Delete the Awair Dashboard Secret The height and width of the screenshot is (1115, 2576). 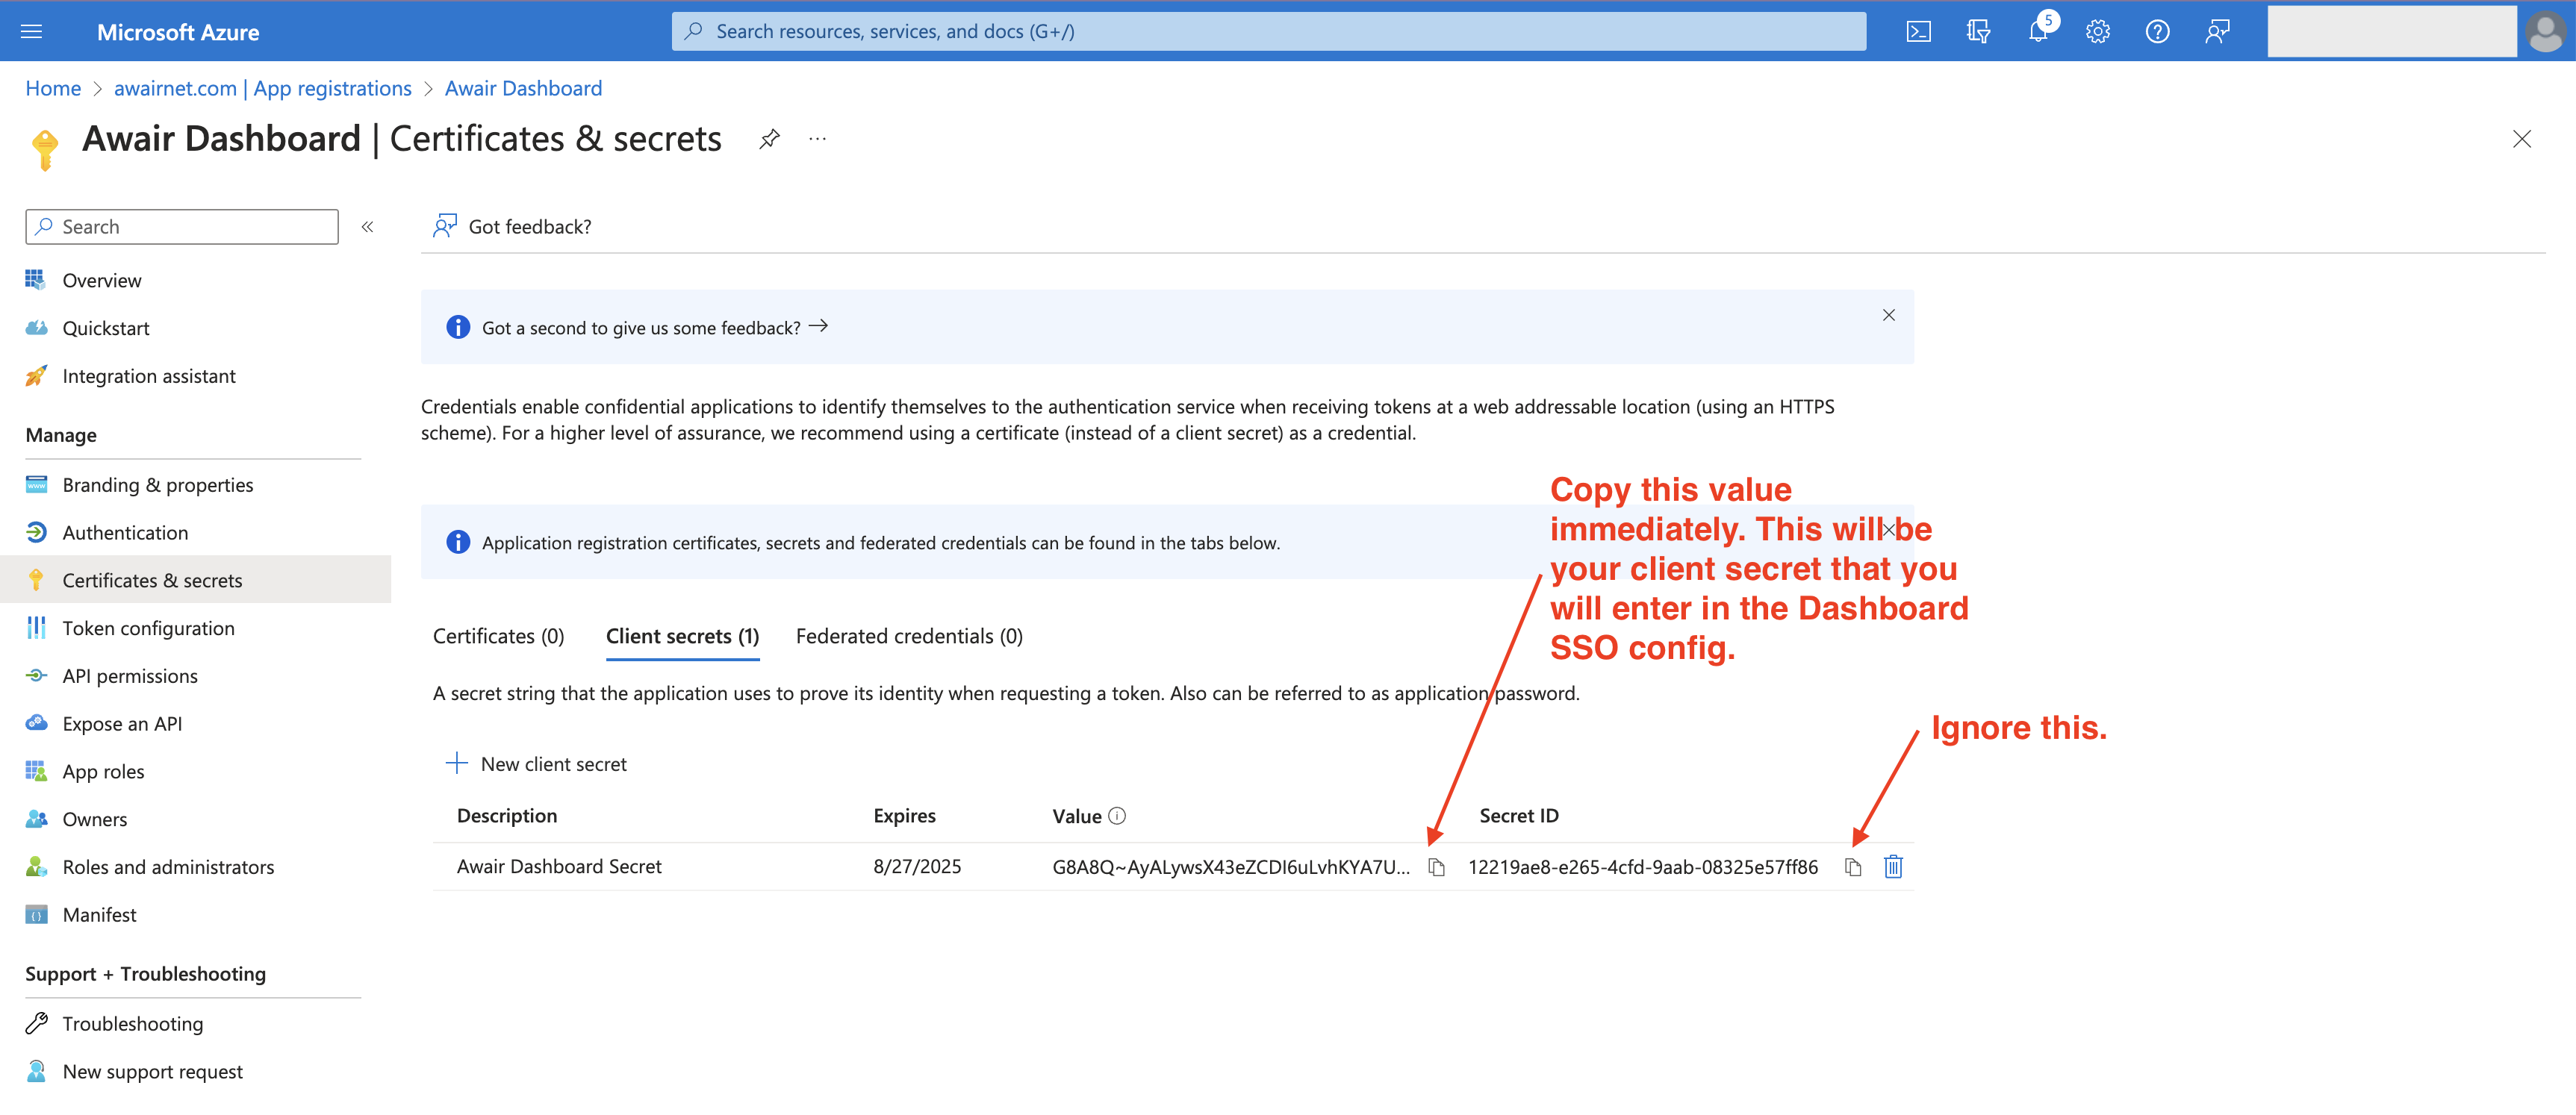(x=1892, y=867)
